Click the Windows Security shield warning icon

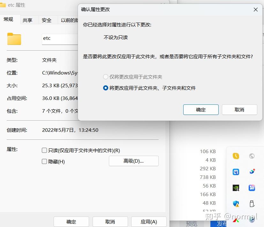click(x=235, y=203)
